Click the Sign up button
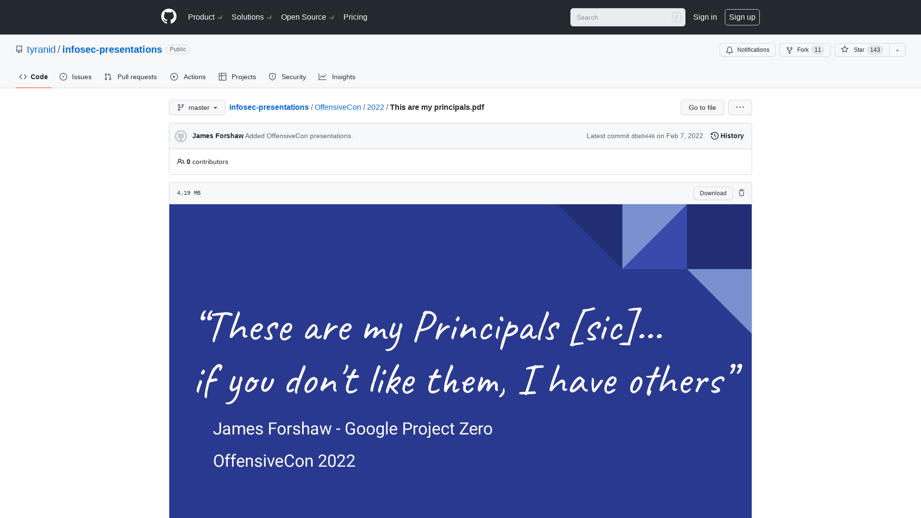921x518 pixels. coord(742,17)
